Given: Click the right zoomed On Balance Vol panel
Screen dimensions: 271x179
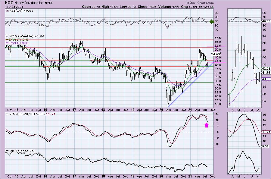Looking at the screenshot, I should tap(245, 161).
